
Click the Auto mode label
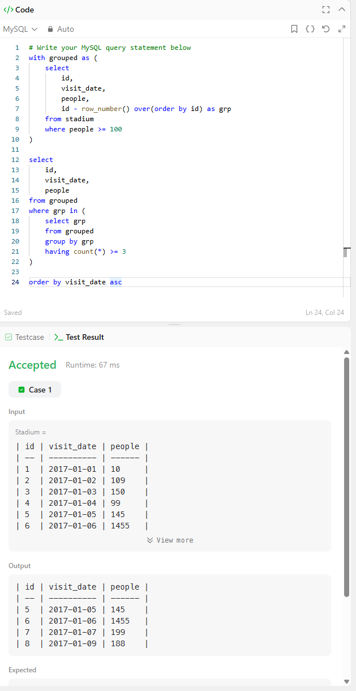coord(66,29)
